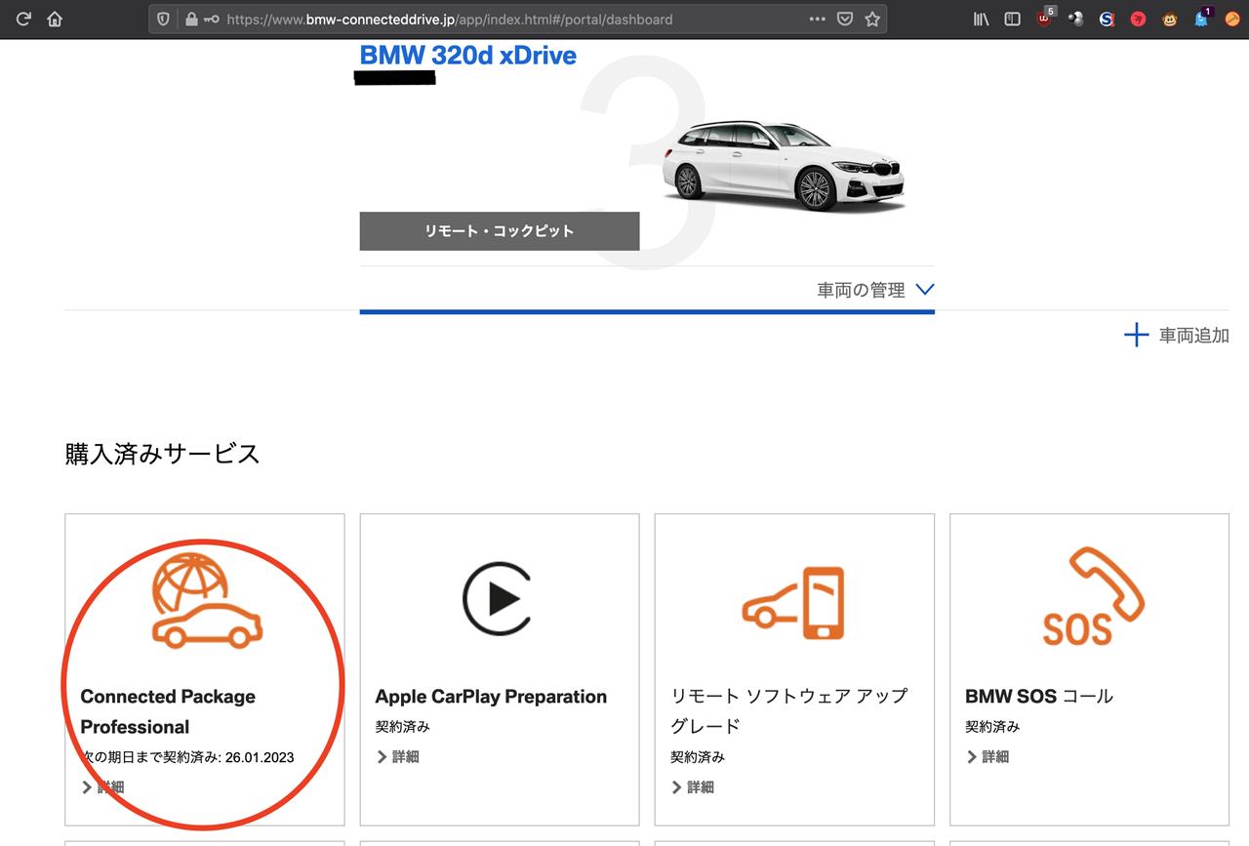
Task: Open リモート ソフトウェア アップグレード title
Action: point(788,710)
